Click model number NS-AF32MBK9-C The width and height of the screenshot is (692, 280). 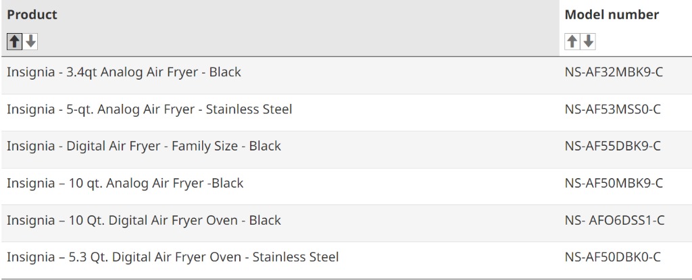(x=614, y=72)
